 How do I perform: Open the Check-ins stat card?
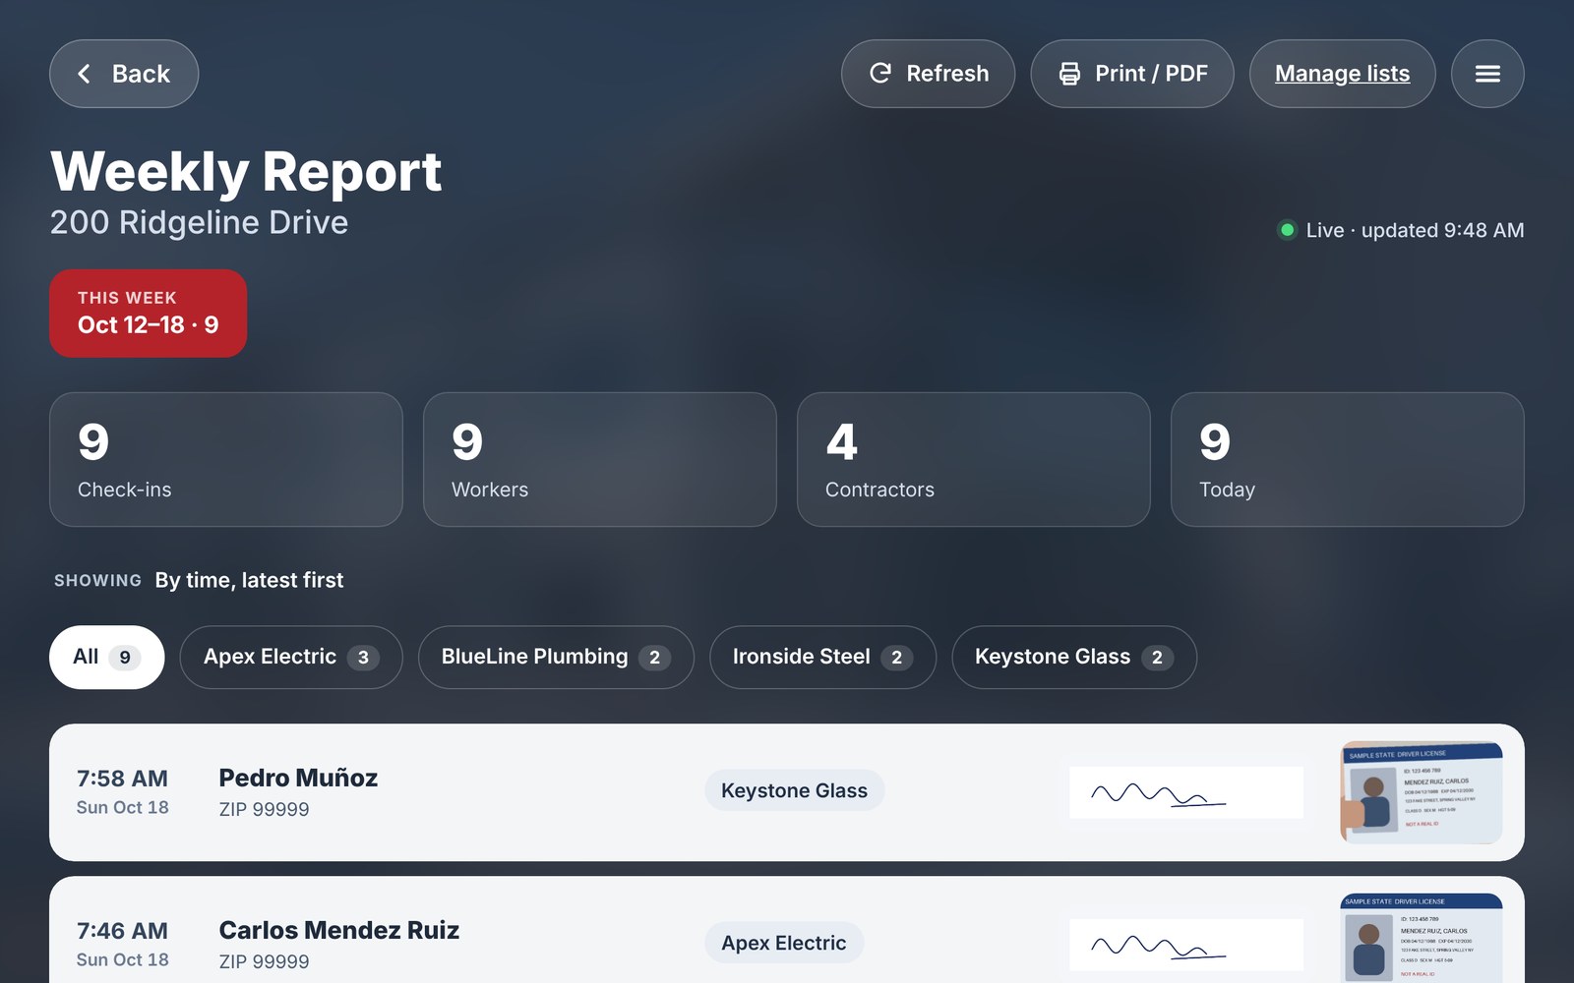(x=226, y=459)
